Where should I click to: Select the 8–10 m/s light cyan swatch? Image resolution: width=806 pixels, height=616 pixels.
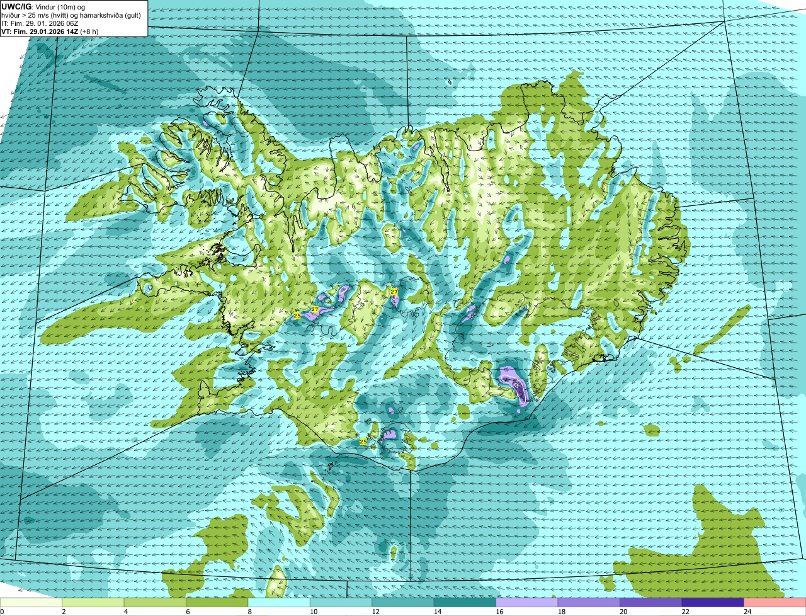tap(279, 602)
